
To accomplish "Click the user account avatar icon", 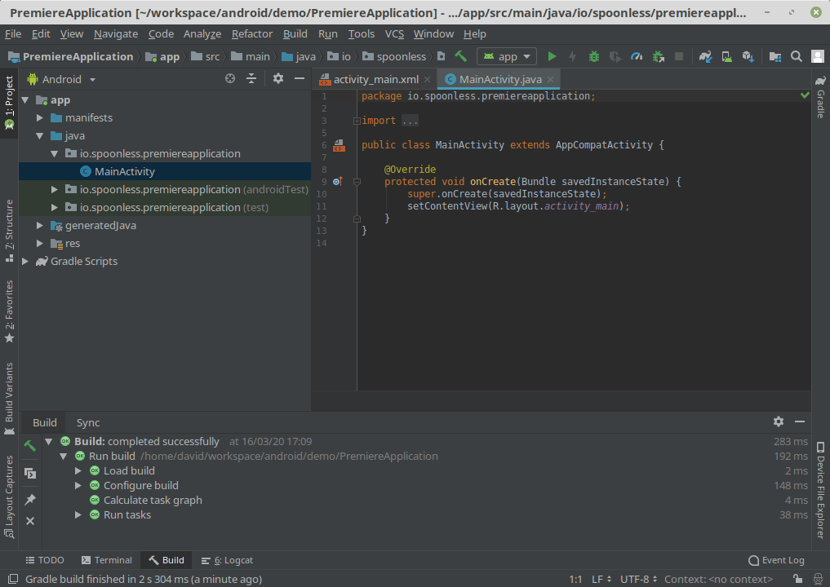I will pos(817,56).
